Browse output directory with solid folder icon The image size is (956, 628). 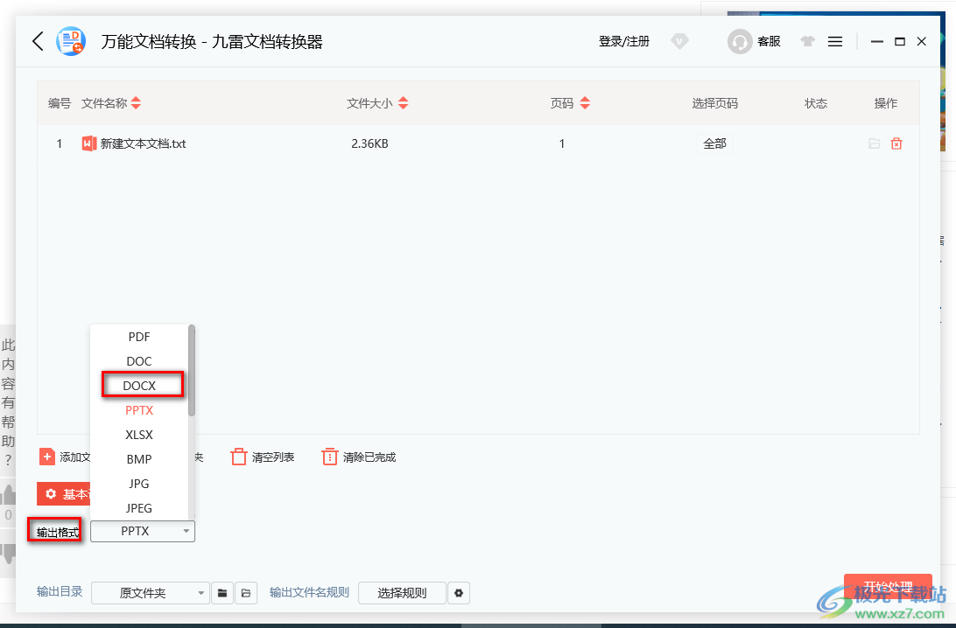[223, 593]
